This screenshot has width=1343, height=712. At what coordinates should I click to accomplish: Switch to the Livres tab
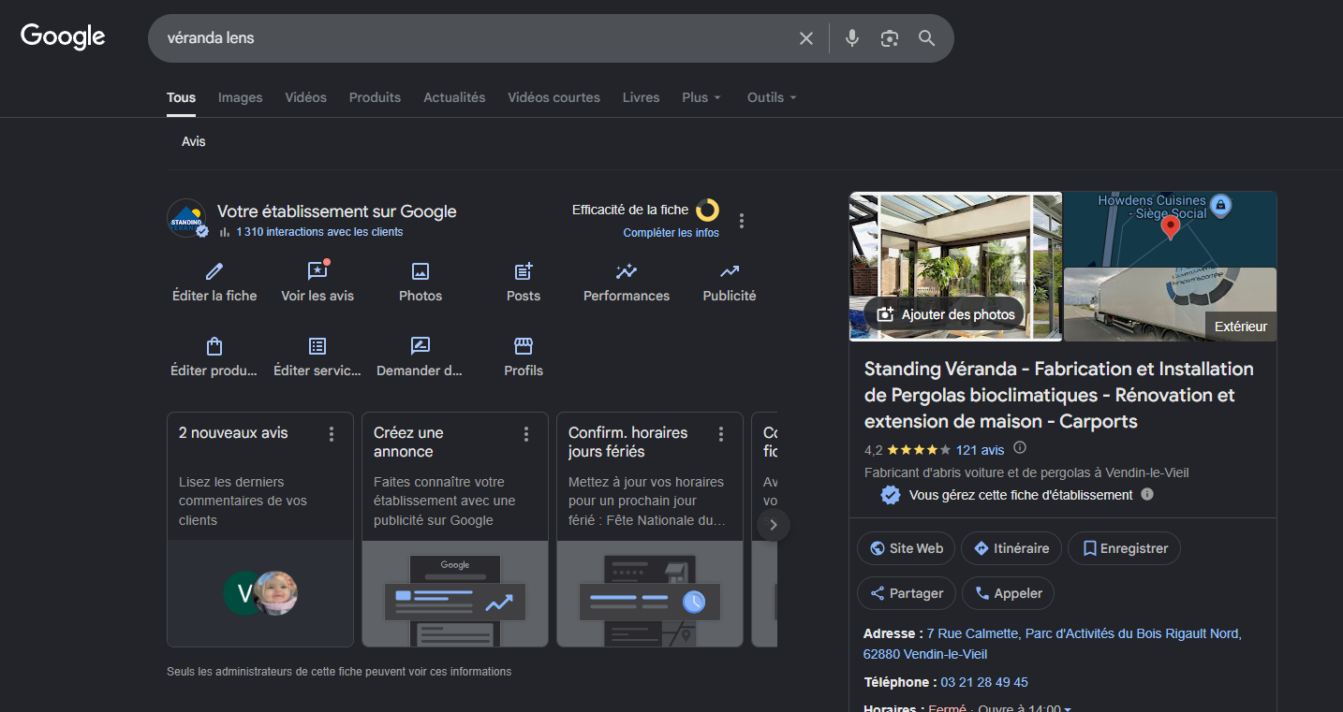(642, 97)
